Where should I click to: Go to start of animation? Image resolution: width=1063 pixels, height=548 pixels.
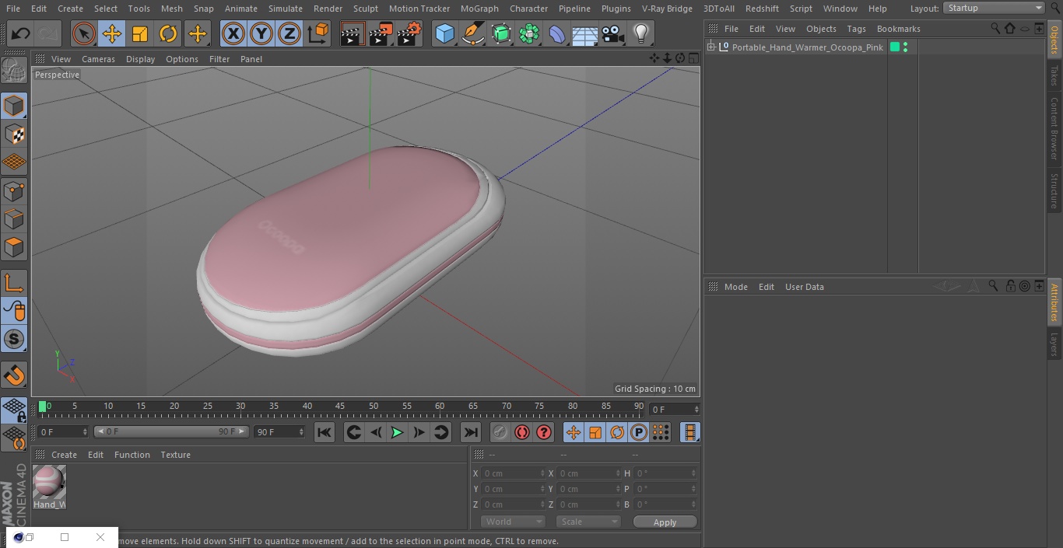(325, 432)
